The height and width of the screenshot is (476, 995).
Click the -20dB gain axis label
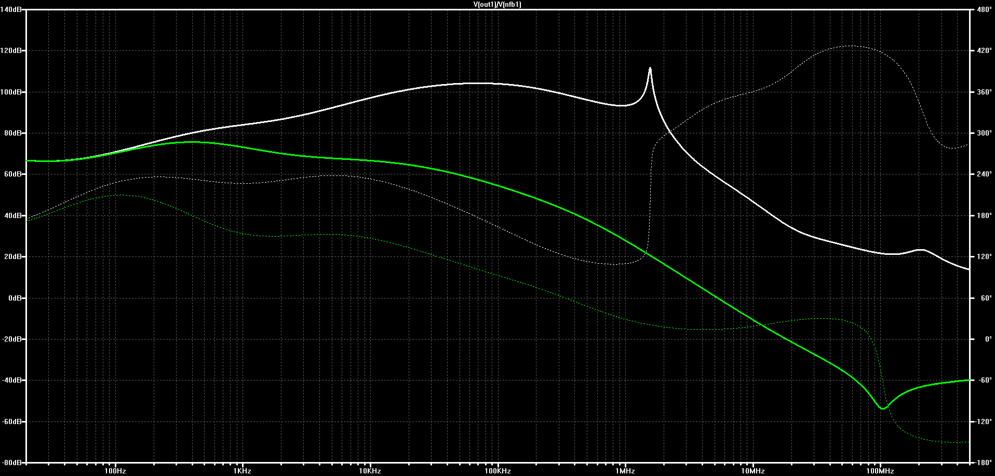tap(12, 339)
